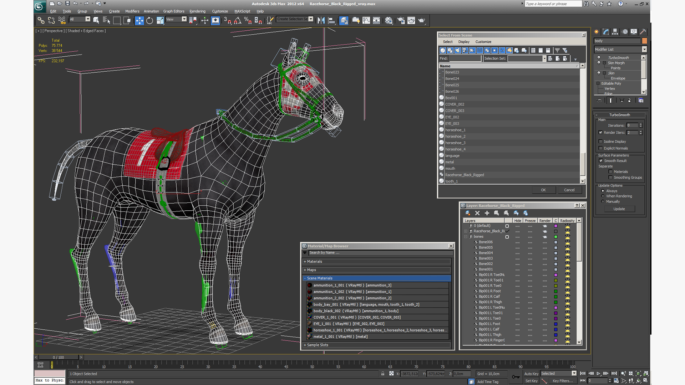Expand Materials group in Material Browser
This screenshot has width=685, height=385.
point(376,262)
